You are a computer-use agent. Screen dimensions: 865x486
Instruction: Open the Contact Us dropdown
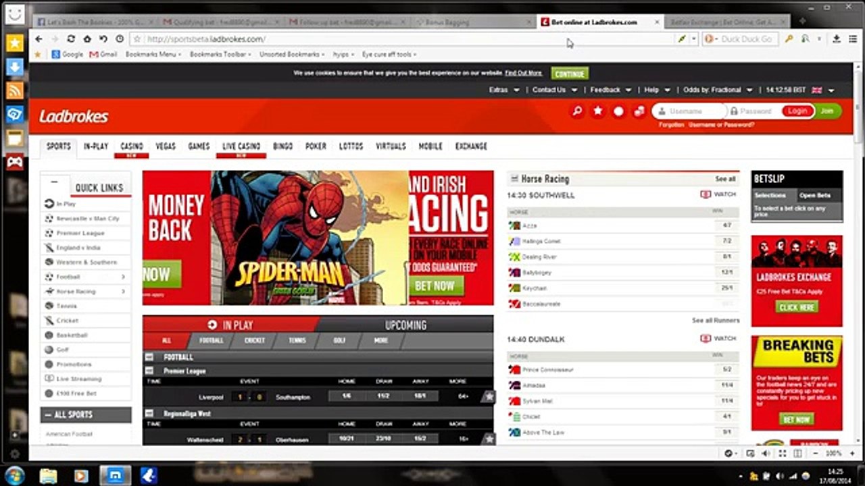pyautogui.click(x=553, y=90)
